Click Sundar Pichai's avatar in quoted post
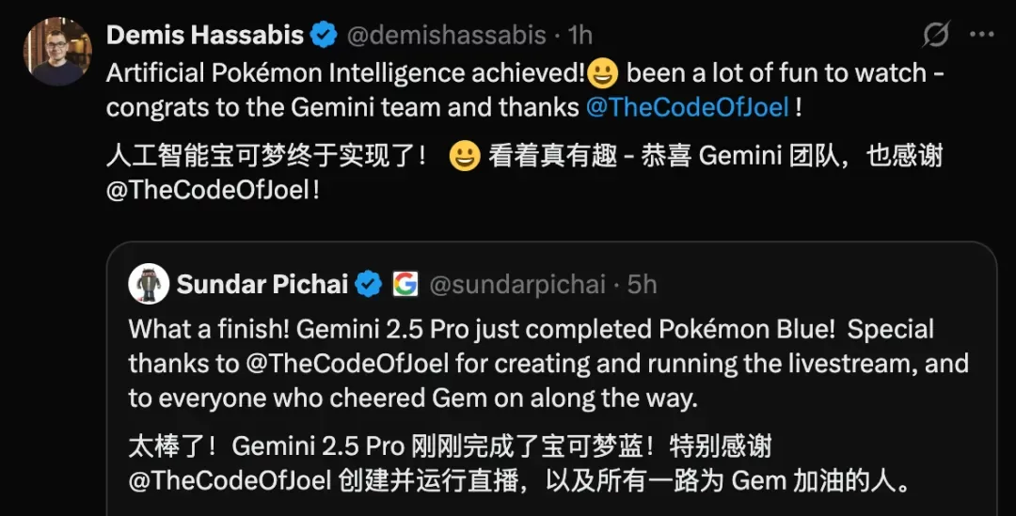The image size is (1016, 516). tap(149, 284)
